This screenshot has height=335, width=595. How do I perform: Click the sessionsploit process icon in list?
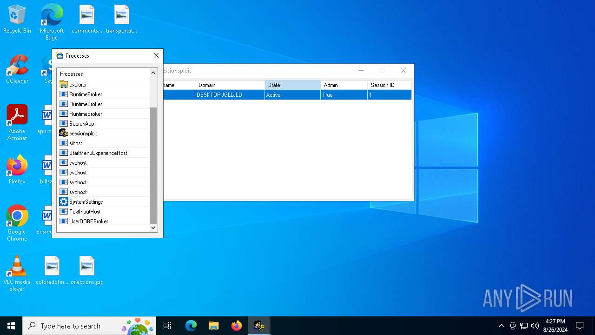pos(64,134)
